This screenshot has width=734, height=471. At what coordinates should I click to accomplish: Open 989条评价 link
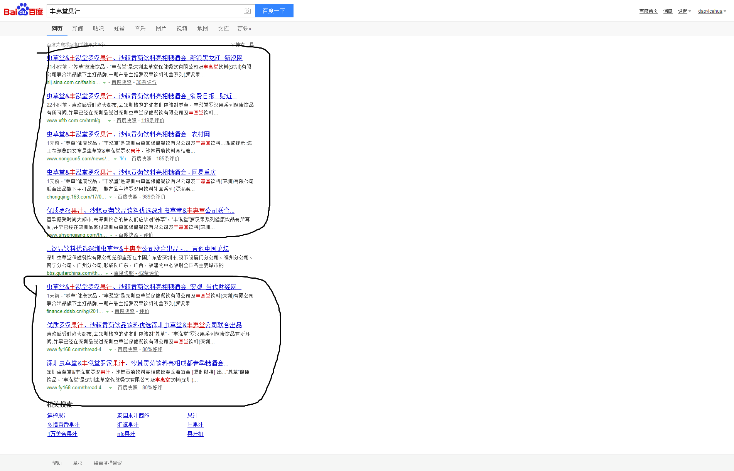point(154,197)
